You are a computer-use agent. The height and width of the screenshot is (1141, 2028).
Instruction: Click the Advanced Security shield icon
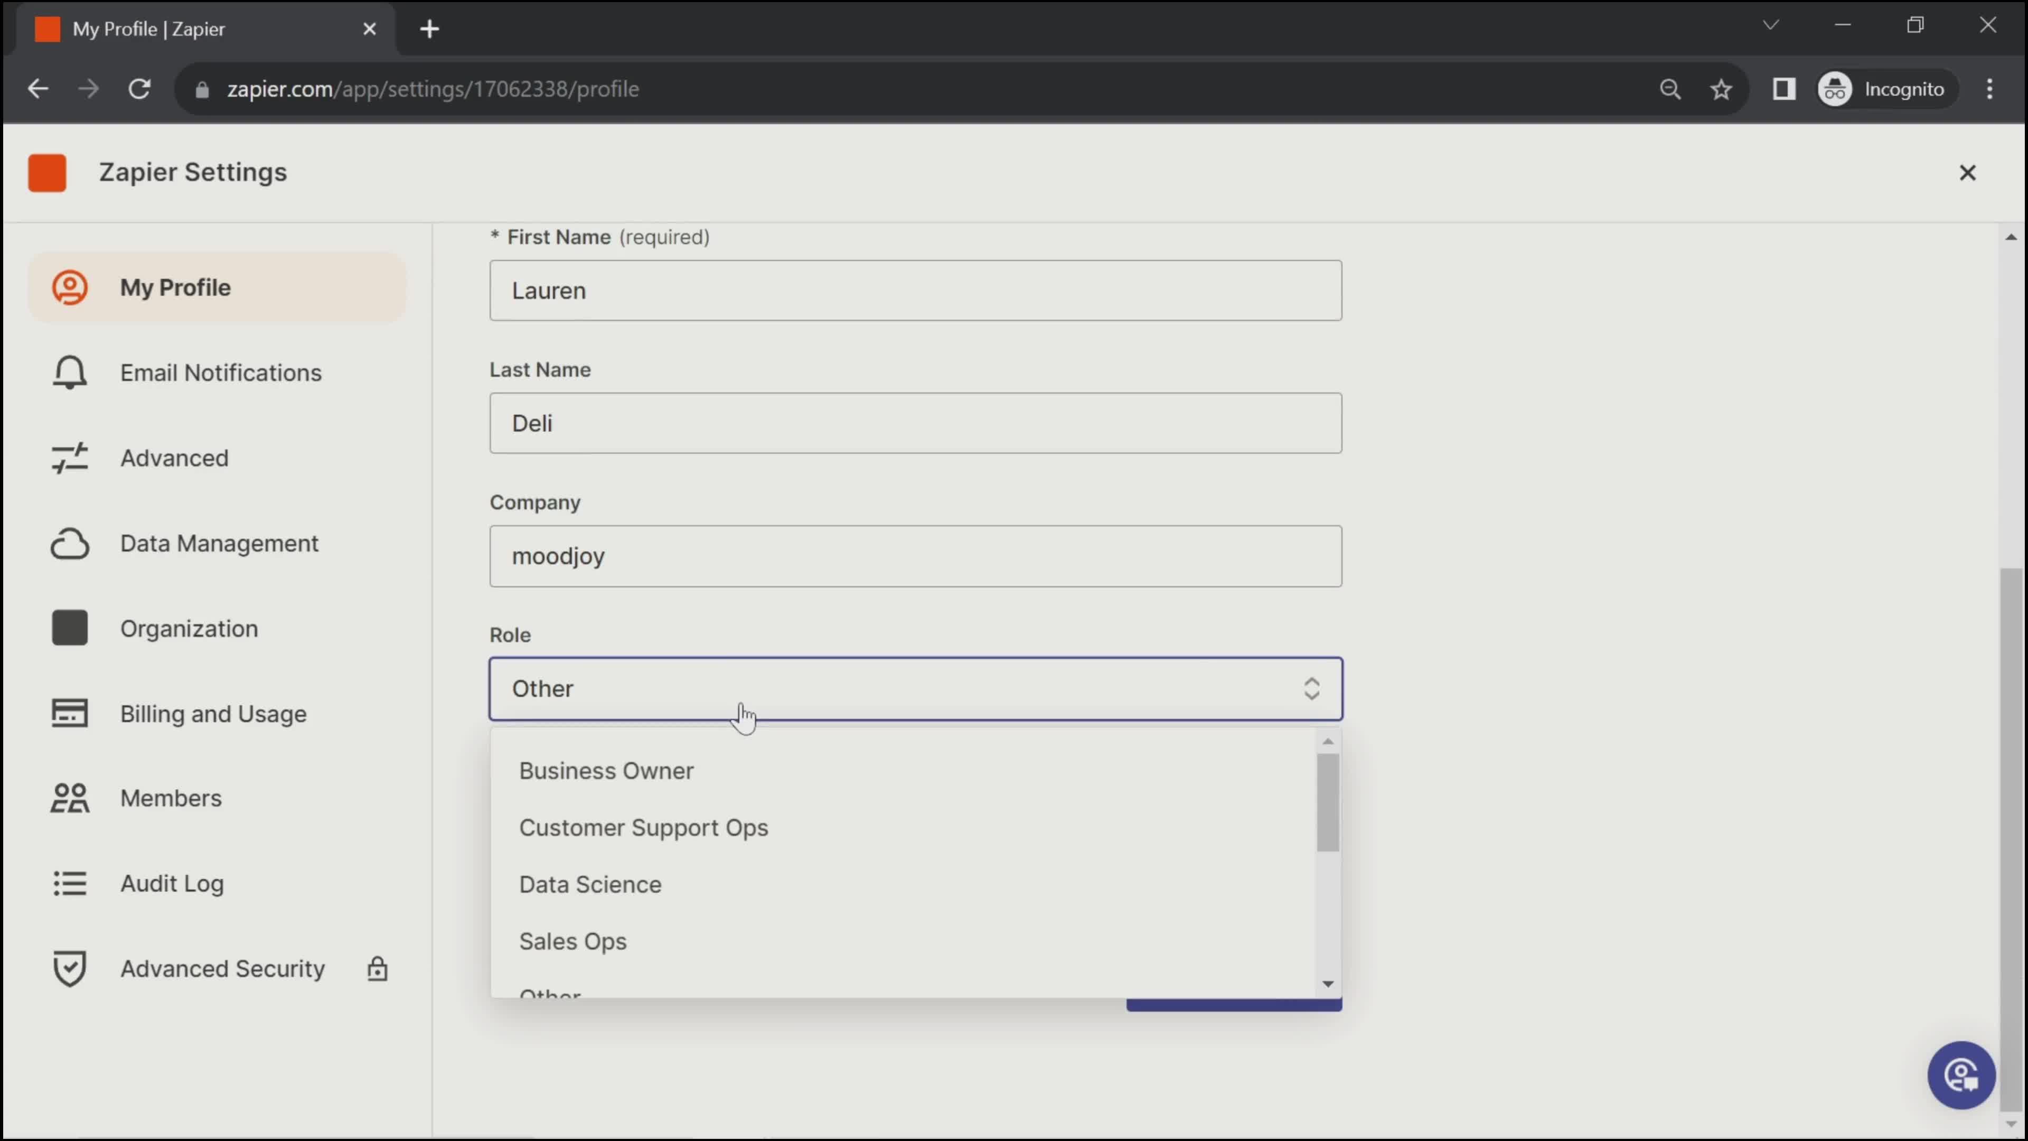coord(69,969)
